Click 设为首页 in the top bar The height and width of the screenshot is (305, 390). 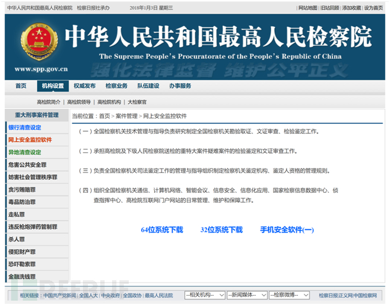373,8
